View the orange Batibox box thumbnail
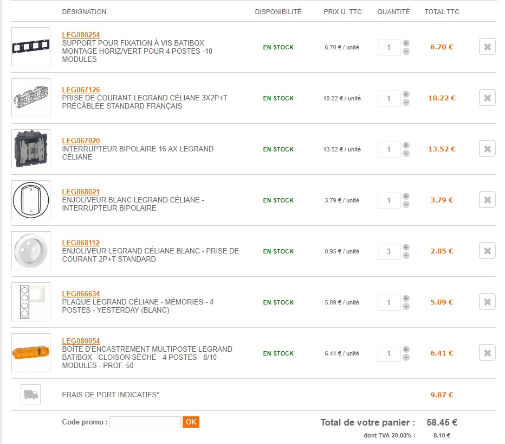 click(31, 353)
